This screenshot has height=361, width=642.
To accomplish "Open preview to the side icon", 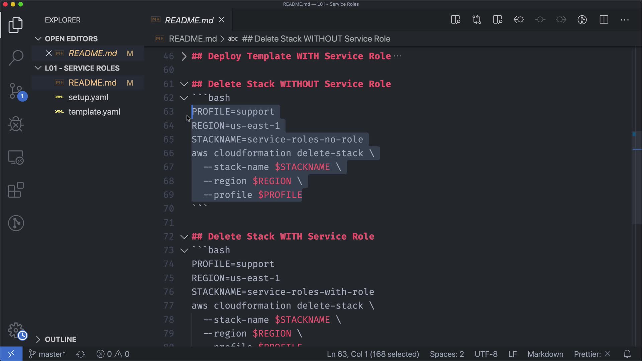I will [455, 20].
